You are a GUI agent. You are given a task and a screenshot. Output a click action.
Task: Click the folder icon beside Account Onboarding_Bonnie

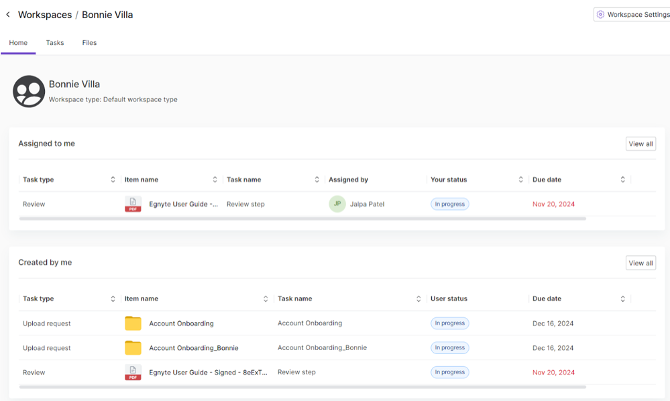[x=132, y=347]
